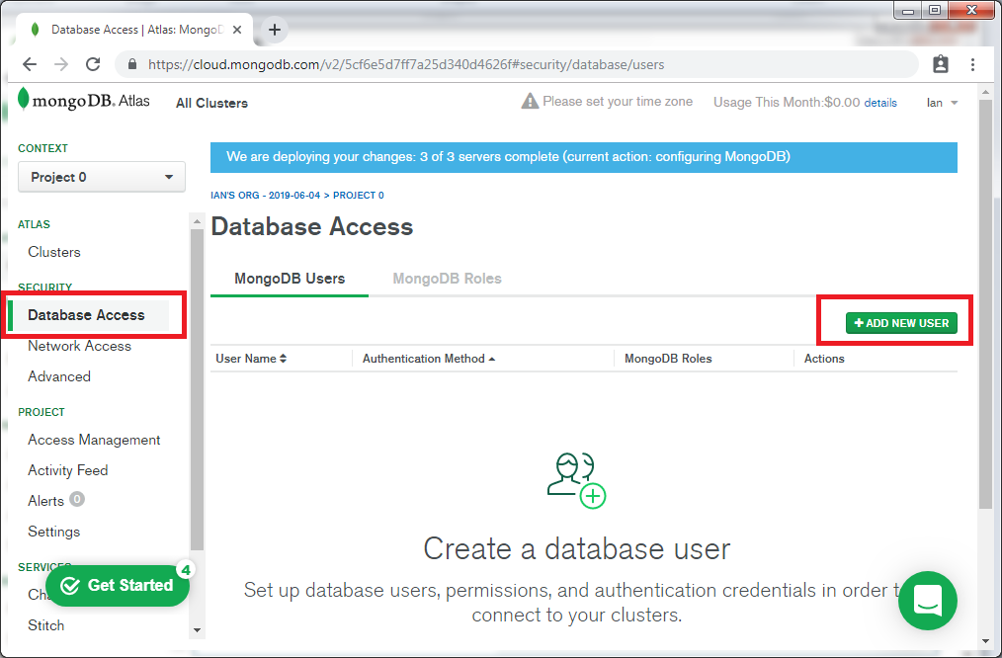
Task: Click the usage details link
Action: coord(879,103)
